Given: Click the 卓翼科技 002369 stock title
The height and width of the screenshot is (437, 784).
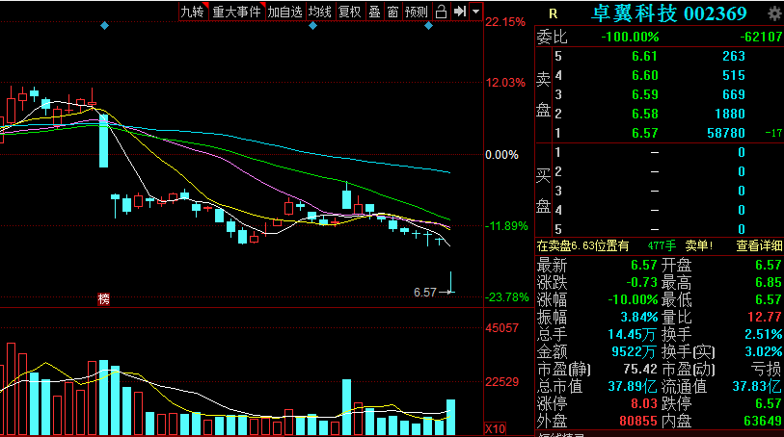Looking at the screenshot, I should click(x=668, y=13).
